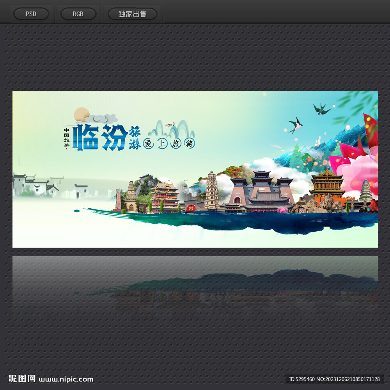This screenshot has height=390, width=390.
Task: Click the 独家出售 button
Action: (x=132, y=14)
